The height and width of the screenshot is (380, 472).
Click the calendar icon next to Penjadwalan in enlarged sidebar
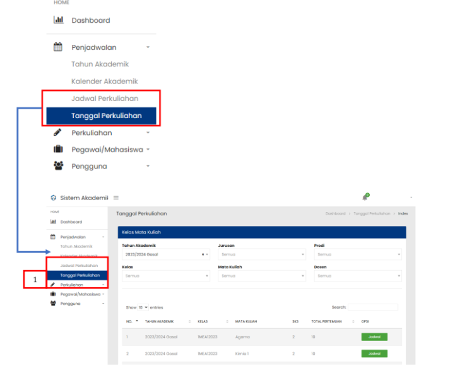click(x=58, y=47)
